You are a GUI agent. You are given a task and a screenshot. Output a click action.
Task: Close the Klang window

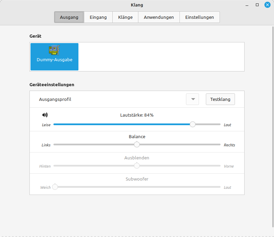pyautogui.click(x=267, y=5)
